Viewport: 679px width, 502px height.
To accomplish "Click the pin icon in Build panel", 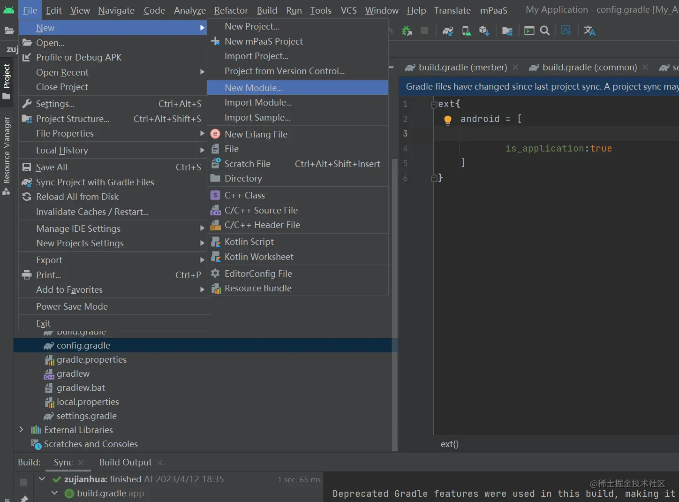I will click(24, 498).
